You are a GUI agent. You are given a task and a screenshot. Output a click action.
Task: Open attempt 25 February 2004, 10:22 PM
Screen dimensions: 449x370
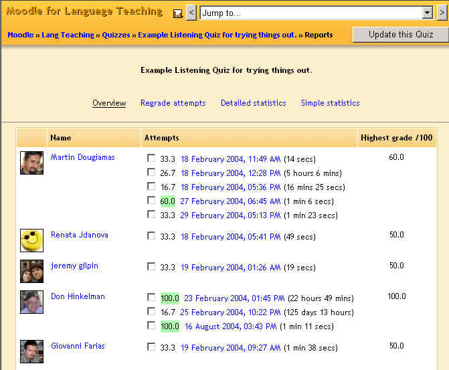click(x=230, y=312)
